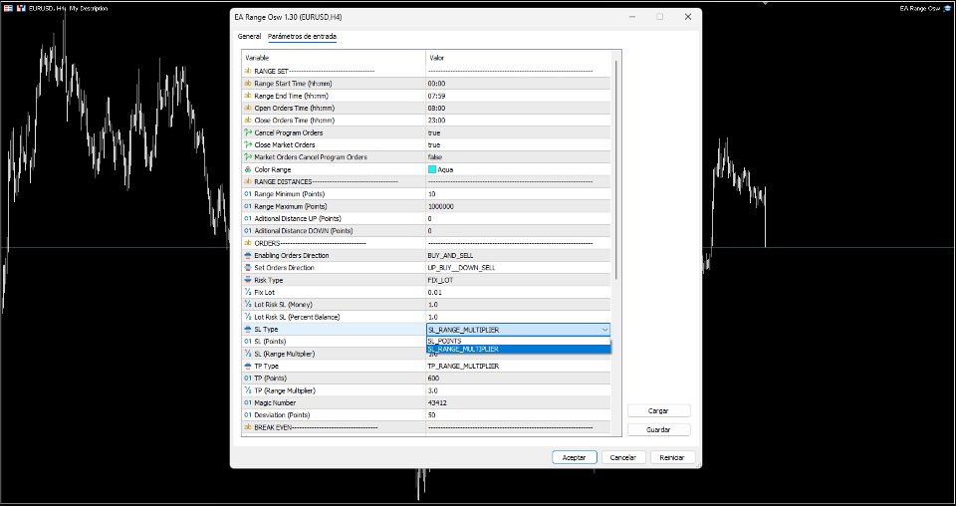The height and width of the screenshot is (506, 956).
Task: Toggle Cancel Program Orders true value
Action: [x=518, y=132]
